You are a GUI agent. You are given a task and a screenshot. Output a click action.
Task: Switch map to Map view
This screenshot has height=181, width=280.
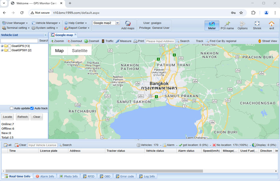(59, 51)
